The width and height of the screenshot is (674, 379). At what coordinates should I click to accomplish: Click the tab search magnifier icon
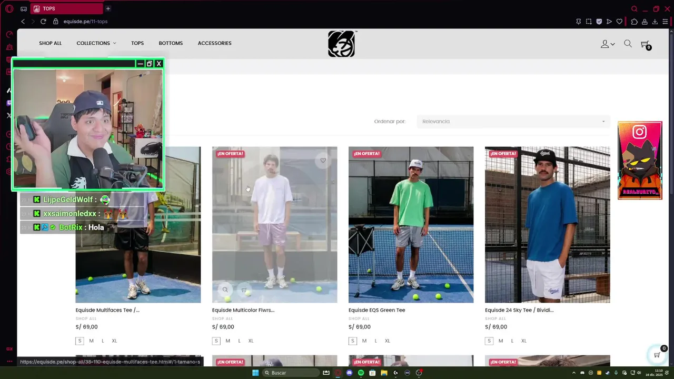click(634, 8)
